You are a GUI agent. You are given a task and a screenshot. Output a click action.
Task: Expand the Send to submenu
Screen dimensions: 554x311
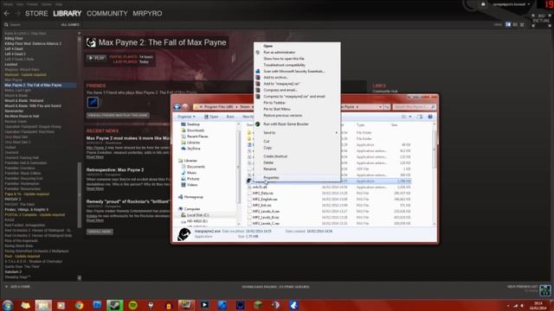[297, 132]
